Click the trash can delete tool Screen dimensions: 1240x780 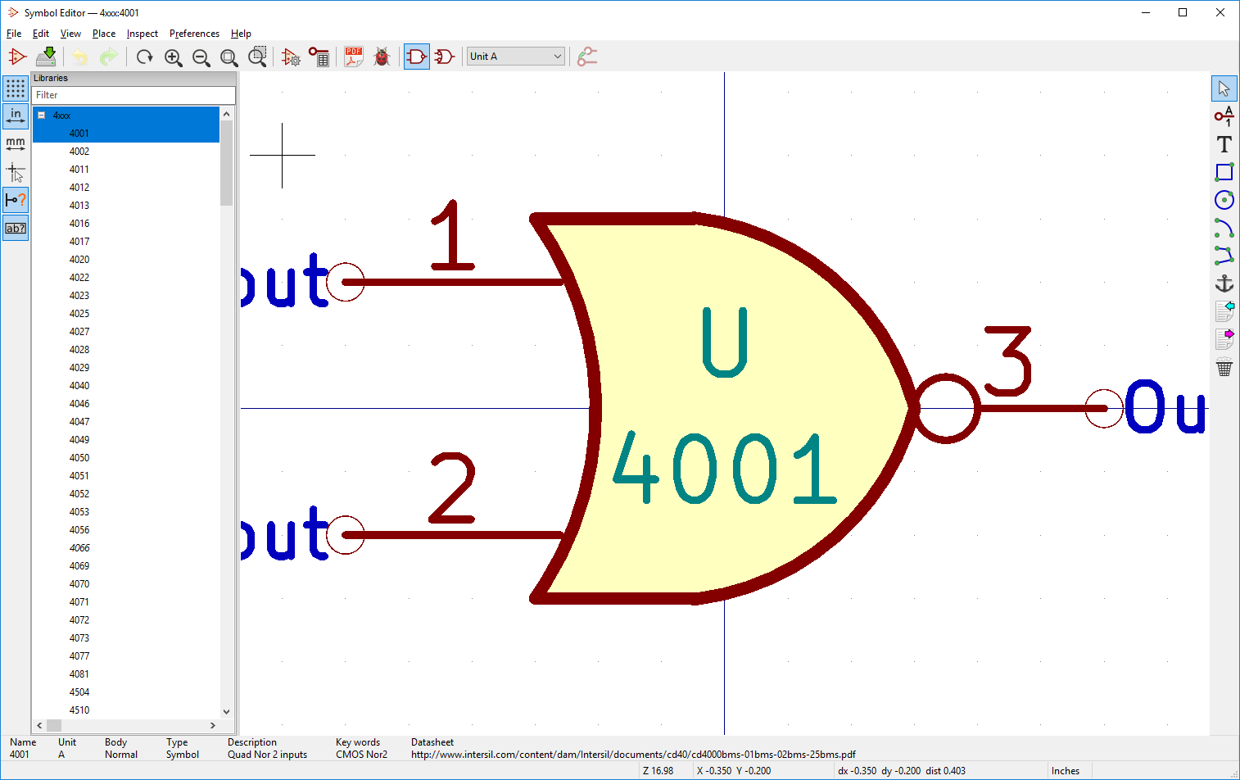pyautogui.click(x=1224, y=368)
